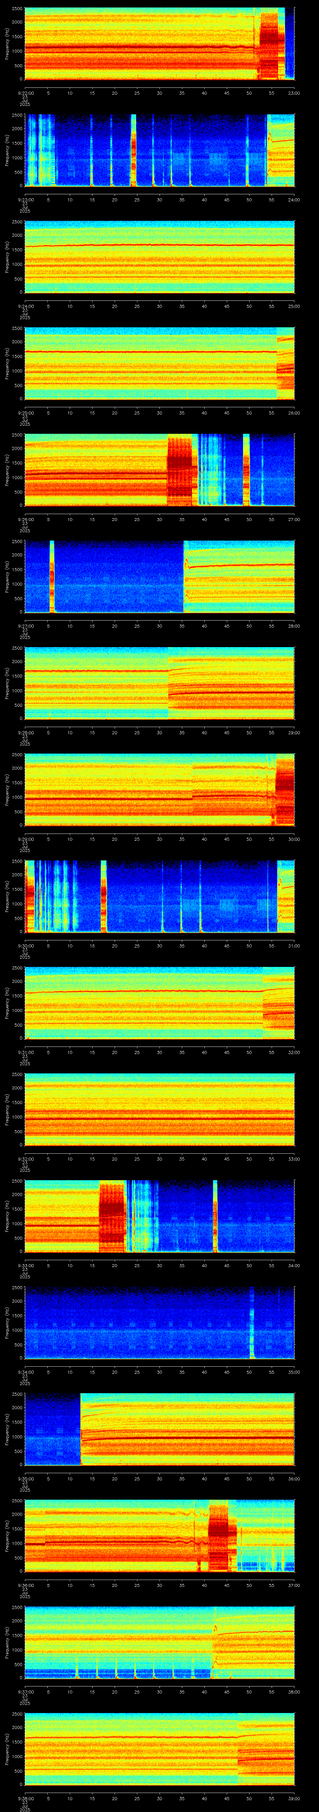Click the spectrogram panel starting at 9:37:00
The height and width of the screenshot is (1812, 319).
(159, 1643)
